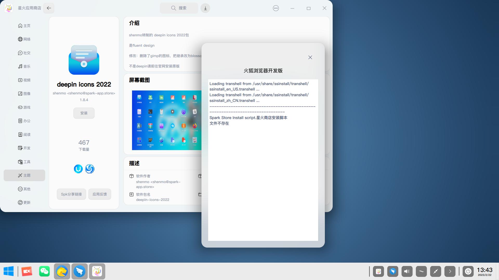Click the Spk分享链接 share button

[x=71, y=194]
